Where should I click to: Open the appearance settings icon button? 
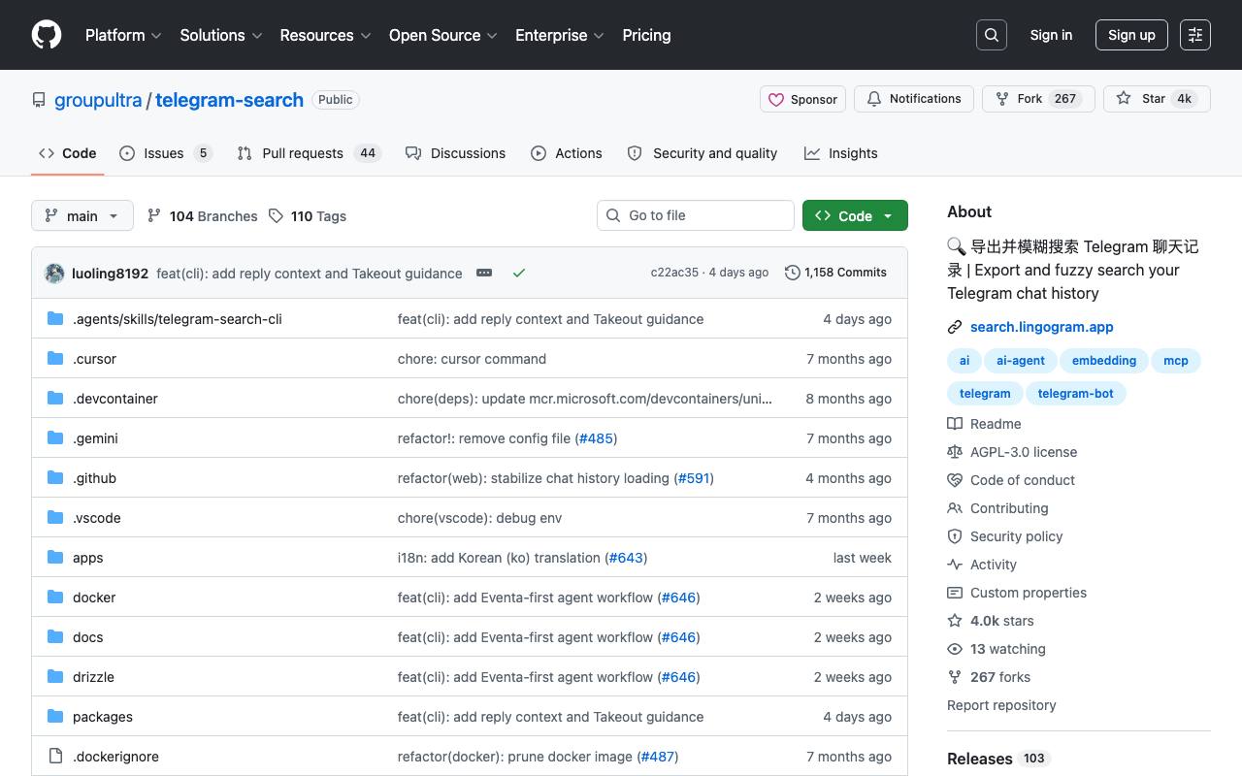point(1195,35)
